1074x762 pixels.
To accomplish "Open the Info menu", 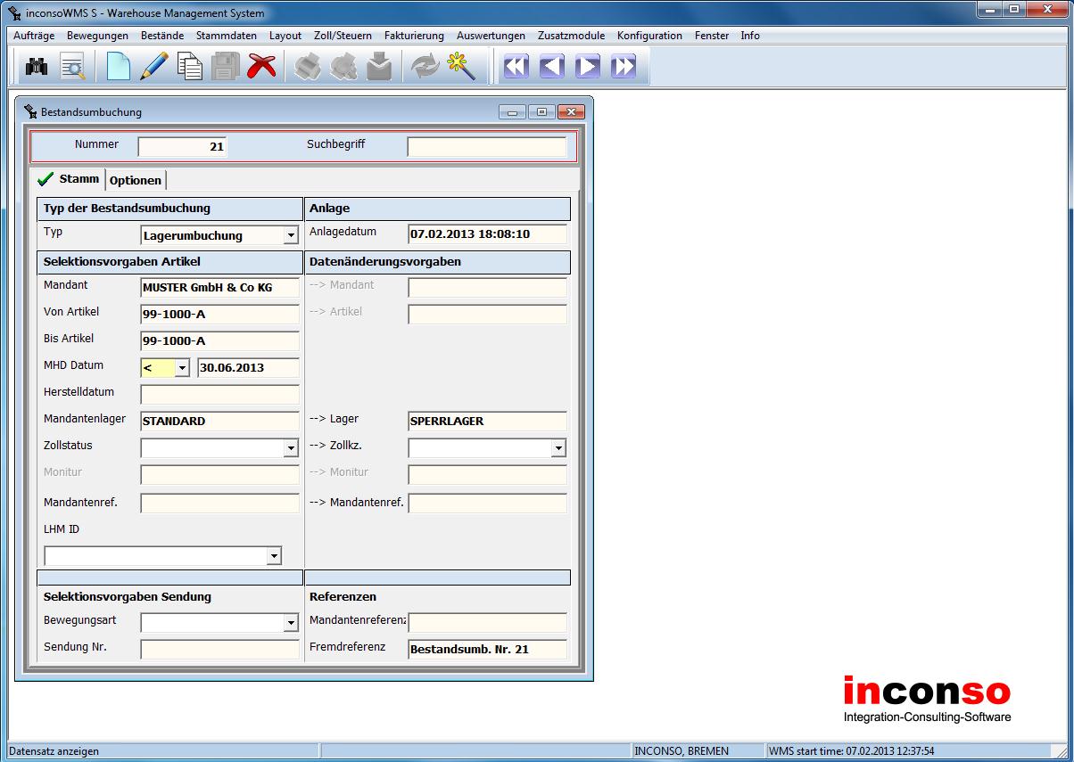I will point(750,36).
